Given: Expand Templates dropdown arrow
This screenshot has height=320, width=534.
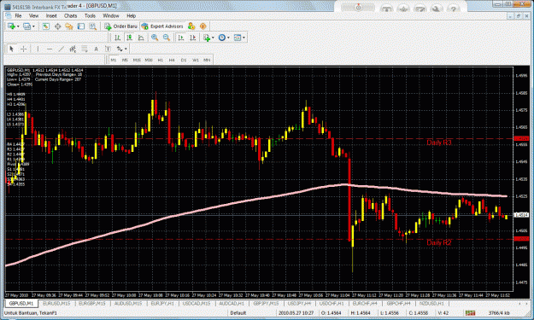Looking at the screenshot, I should 244,38.
